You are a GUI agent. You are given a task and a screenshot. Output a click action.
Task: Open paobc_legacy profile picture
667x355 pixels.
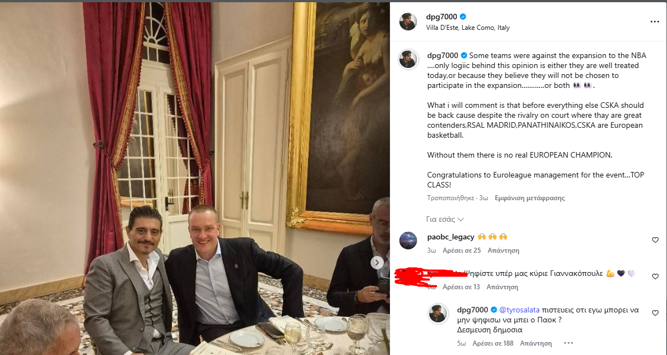pyautogui.click(x=408, y=241)
